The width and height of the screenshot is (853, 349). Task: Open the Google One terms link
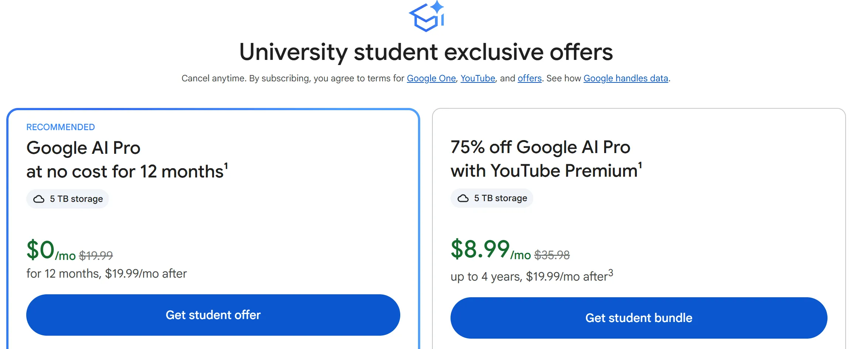(x=431, y=78)
